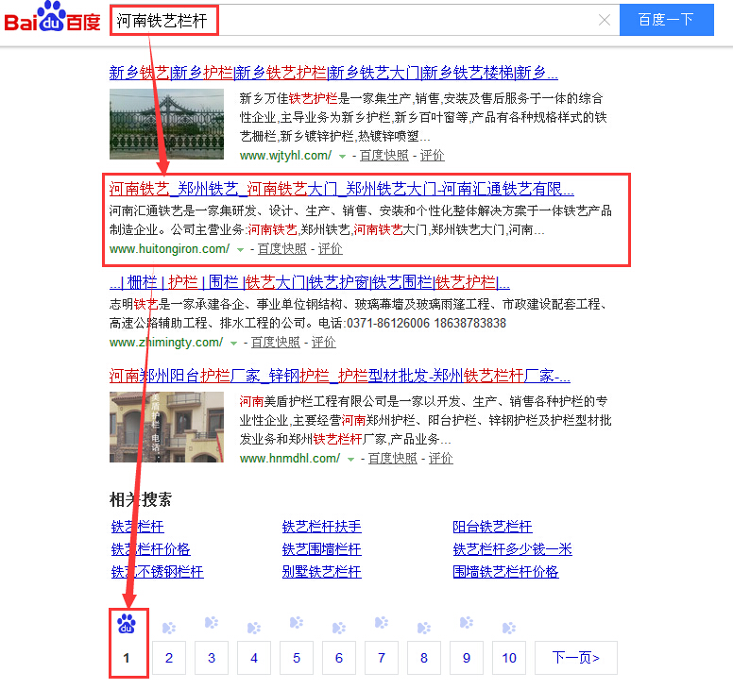Visit the www.wjtyhl.com URL link
The image size is (733, 689).
(x=285, y=156)
